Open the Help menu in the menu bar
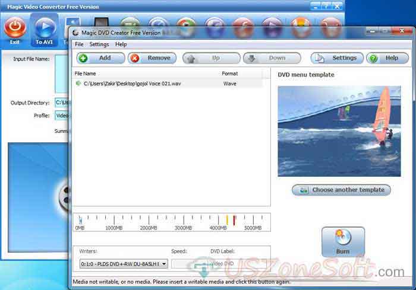This screenshot has width=416, height=290. coord(121,44)
